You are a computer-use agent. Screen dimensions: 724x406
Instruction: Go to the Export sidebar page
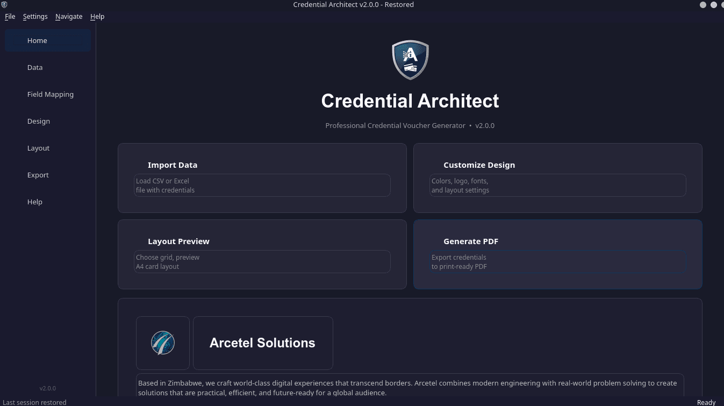48,175
